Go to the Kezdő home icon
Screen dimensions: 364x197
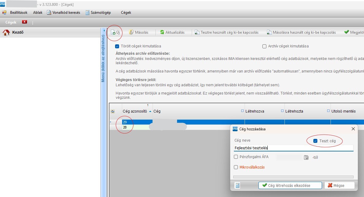click(x=6, y=32)
